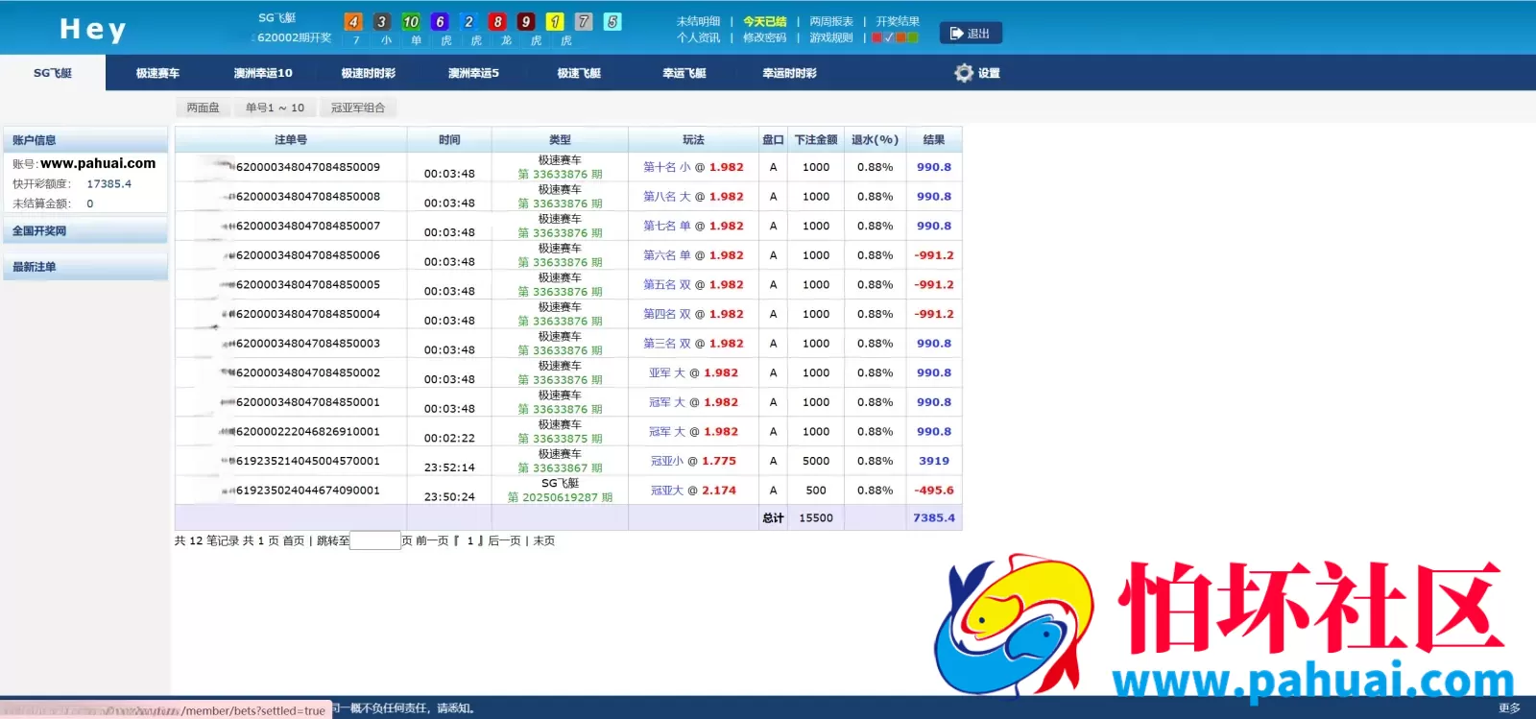This screenshot has width=1536, height=719.
Task: Click the blue number 2 result ball
Action: [468, 21]
